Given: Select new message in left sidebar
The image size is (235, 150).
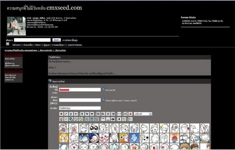Looking at the screenshot, I should pyautogui.click(x=10, y=59).
